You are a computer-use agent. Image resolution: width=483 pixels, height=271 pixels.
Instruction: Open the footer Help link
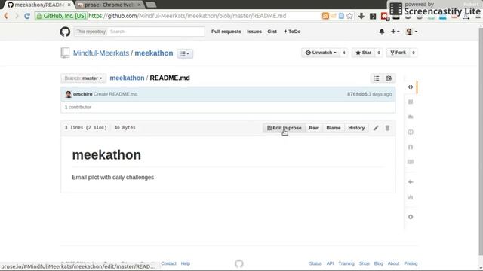(186, 263)
